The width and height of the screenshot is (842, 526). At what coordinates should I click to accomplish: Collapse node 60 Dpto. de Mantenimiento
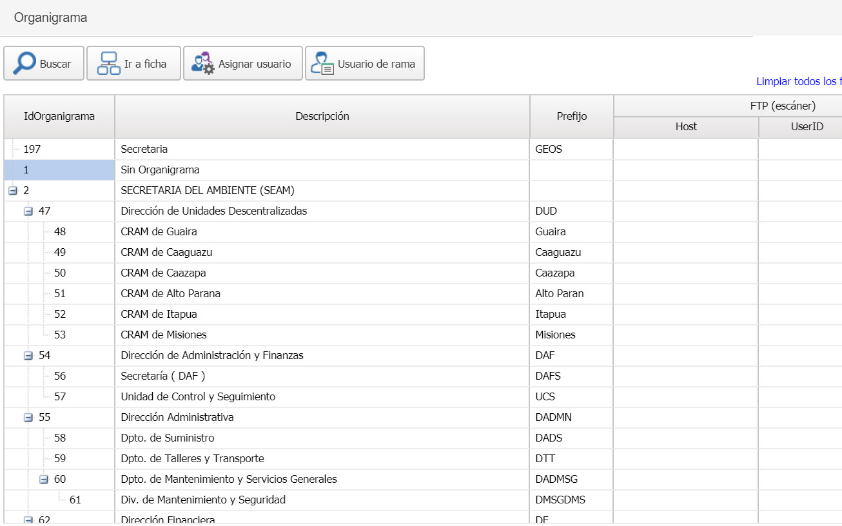(x=44, y=480)
